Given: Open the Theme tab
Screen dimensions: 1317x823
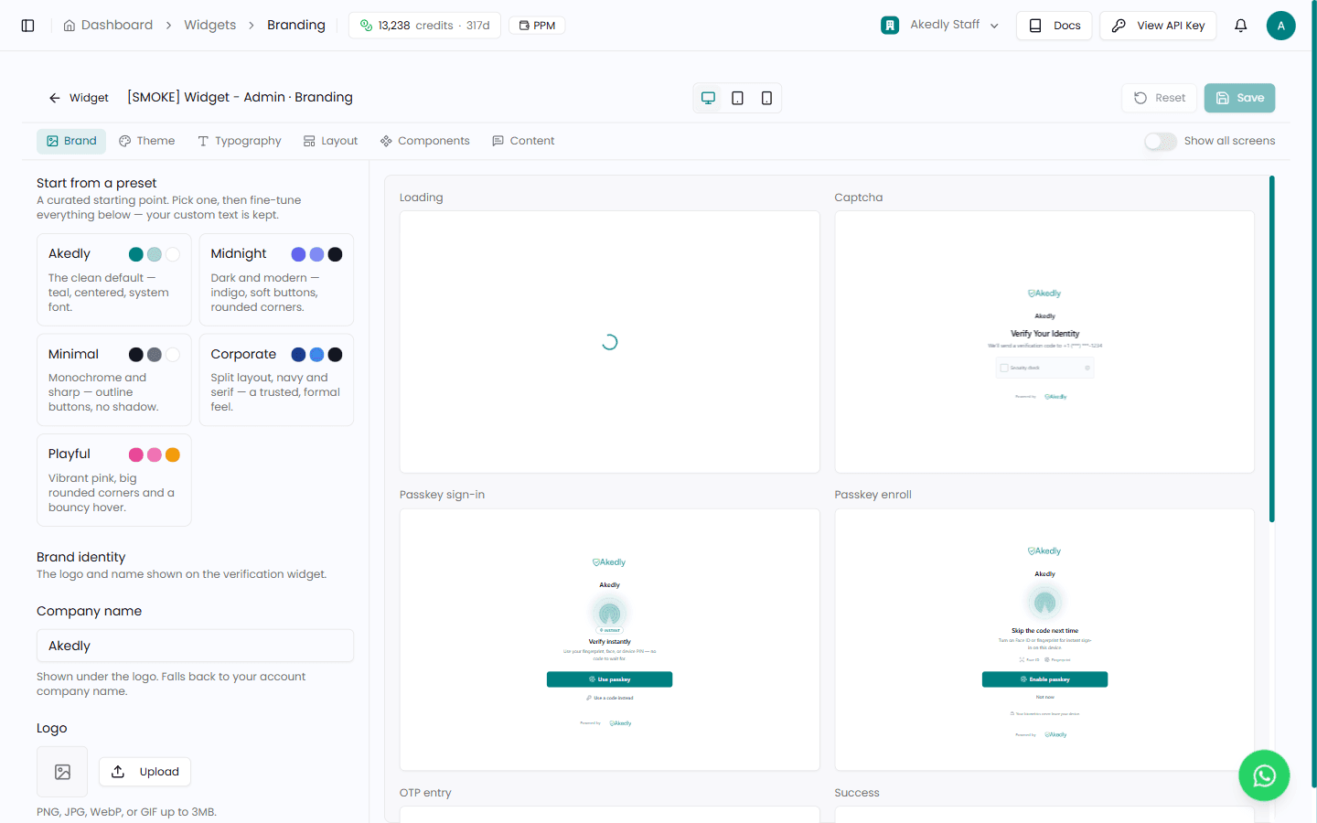Looking at the screenshot, I should point(146,141).
